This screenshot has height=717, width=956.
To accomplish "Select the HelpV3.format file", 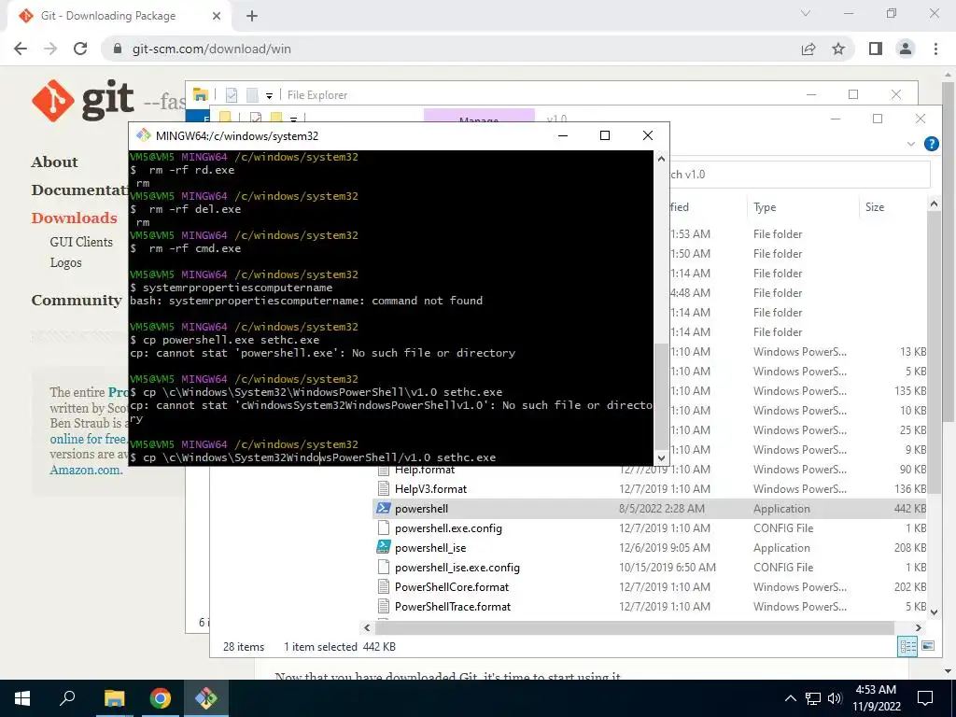I will click(650, 489).
